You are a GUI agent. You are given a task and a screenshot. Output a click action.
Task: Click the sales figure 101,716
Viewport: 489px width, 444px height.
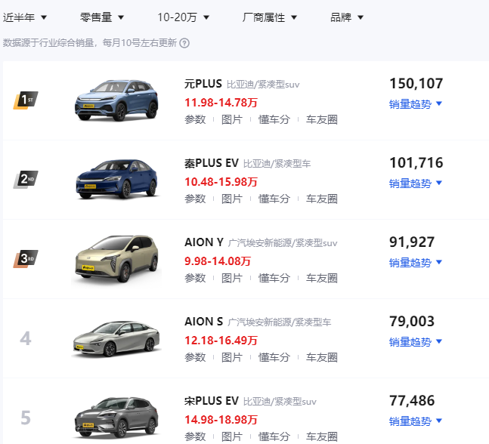pyautogui.click(x=416, y=162)
